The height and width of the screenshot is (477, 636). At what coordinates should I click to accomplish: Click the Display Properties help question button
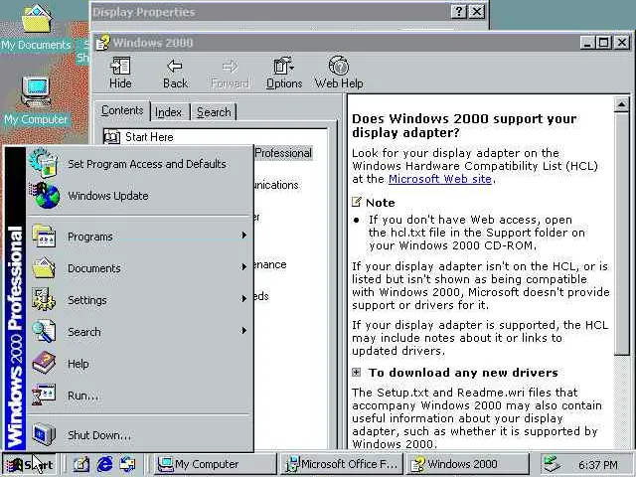coord(458,12)
